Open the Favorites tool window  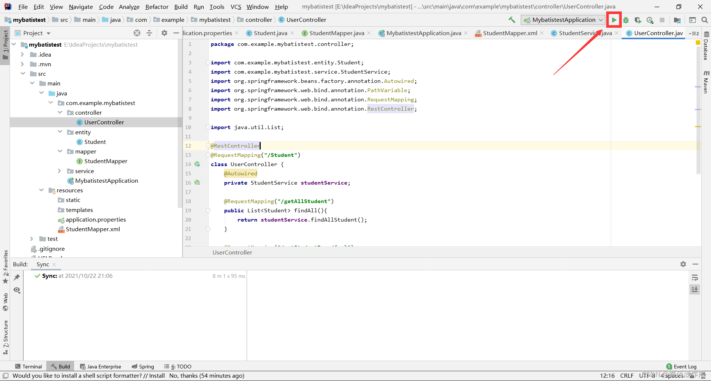click(x=6, y=267)
